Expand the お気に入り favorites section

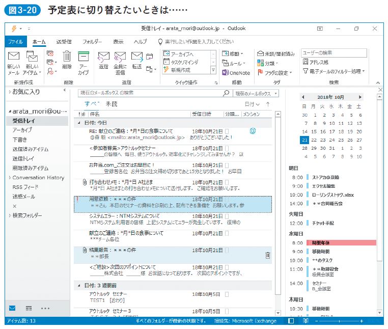[10, 92]
